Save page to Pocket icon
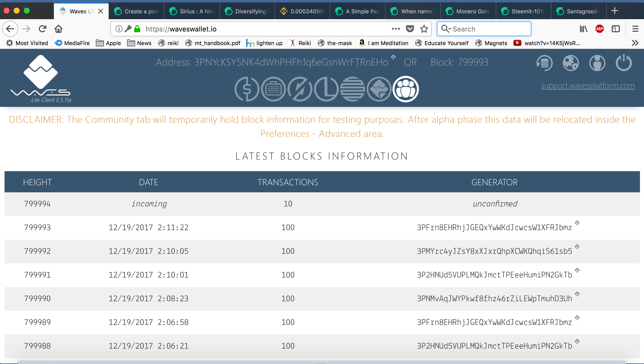The width and height of the screenshot is (644, 364). coord(410,29)
